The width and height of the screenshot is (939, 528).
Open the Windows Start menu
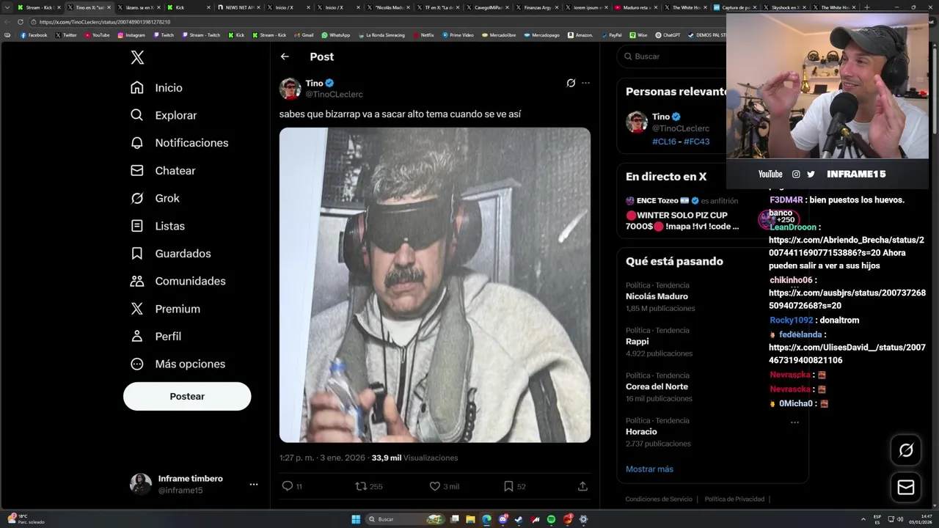click(356, 519)
